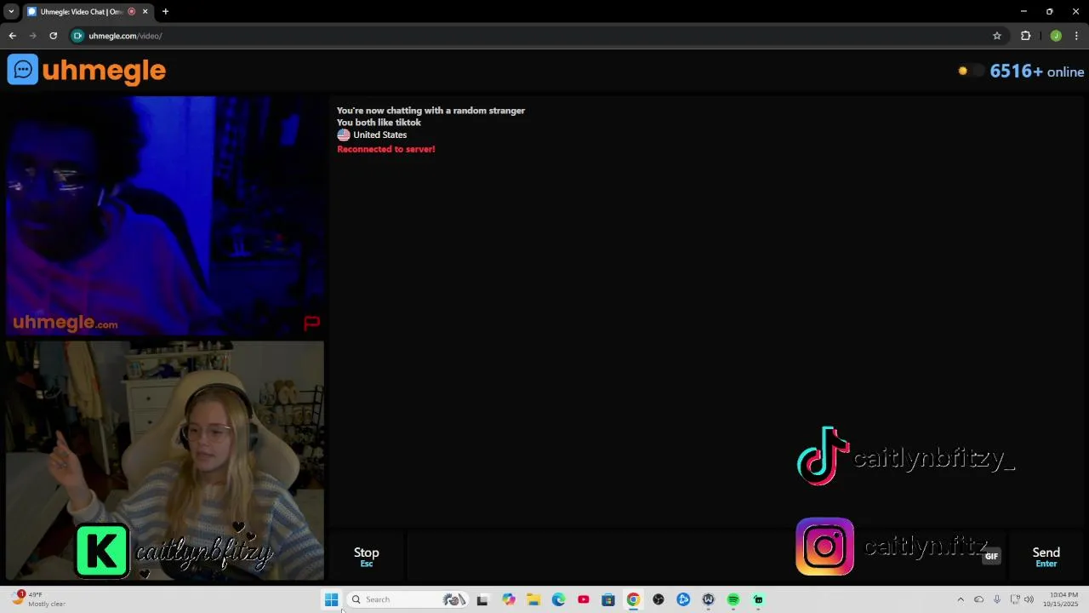The height and width of the screenshot is (613, 1089).
Task: Open the blue circular app next to OBS
Action: point(683,599)
